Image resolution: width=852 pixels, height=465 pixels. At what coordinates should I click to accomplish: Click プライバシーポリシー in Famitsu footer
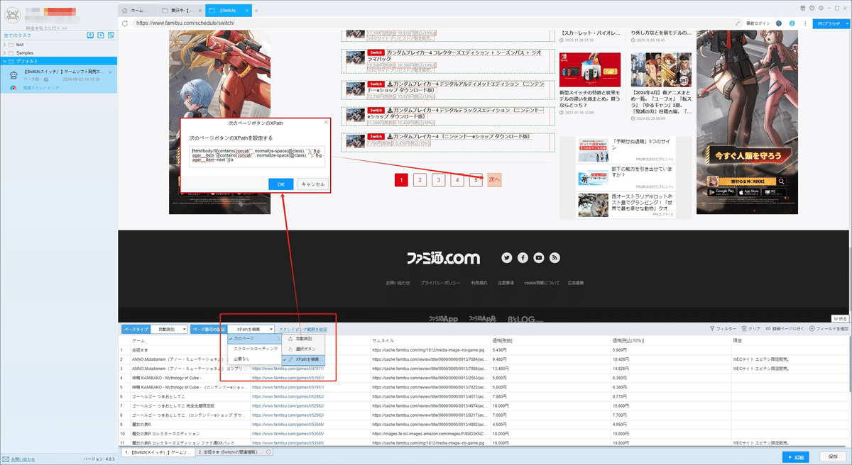(440, 283)
